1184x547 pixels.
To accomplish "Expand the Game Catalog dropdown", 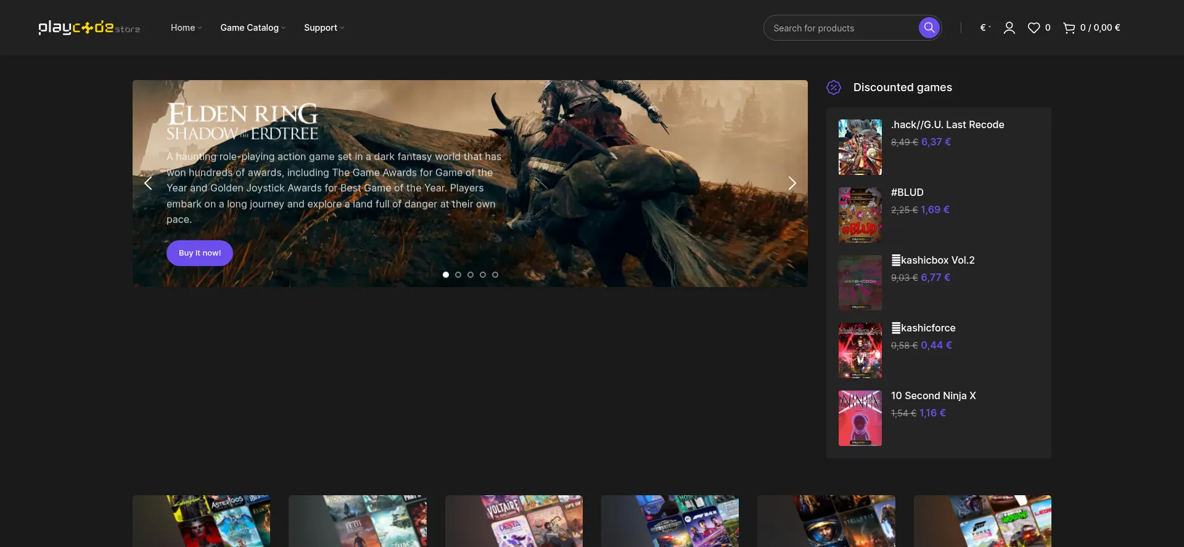I will 253,28.
